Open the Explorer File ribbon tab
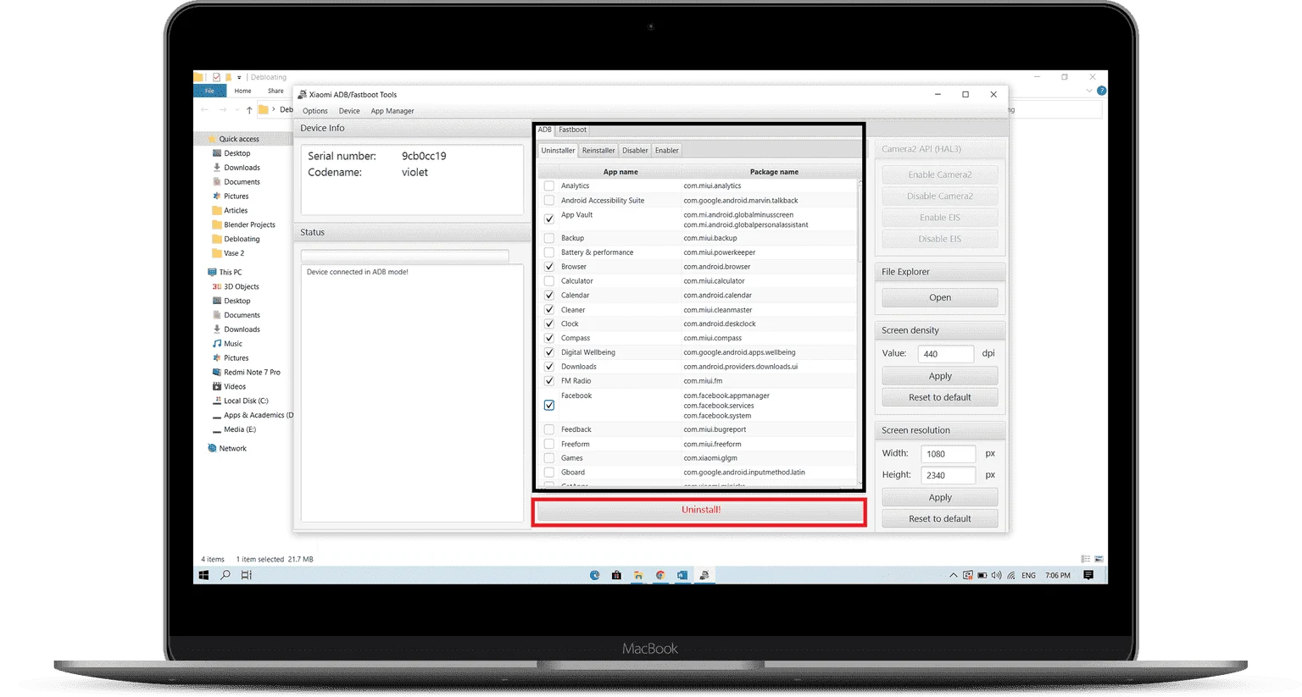 (209, 91)
